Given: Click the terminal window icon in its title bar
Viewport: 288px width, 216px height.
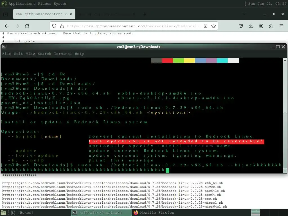Looking at the screenshot, I should point(4,47).
